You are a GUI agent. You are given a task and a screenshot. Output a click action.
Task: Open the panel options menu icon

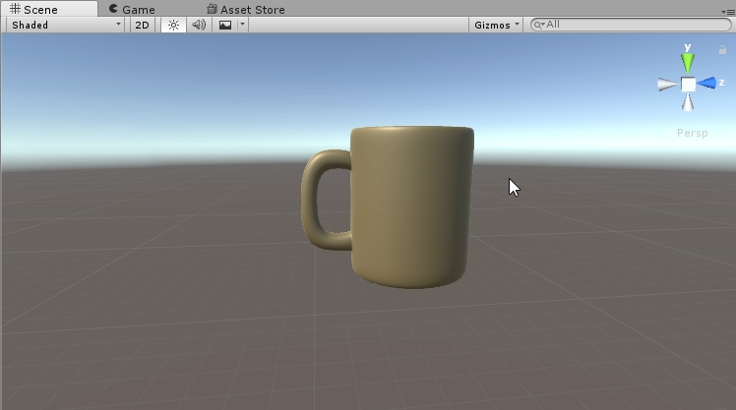pyautogui.click(x=729, y=12)
